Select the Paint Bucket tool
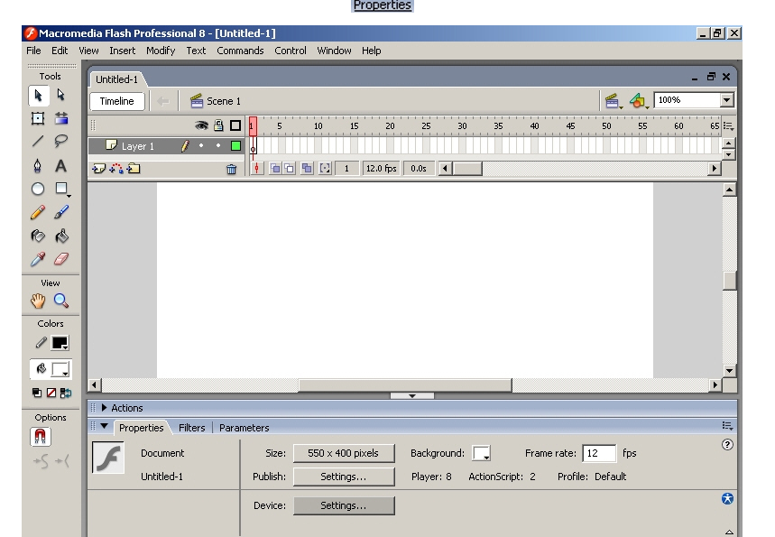775x537 pixels. pos(61,236)
